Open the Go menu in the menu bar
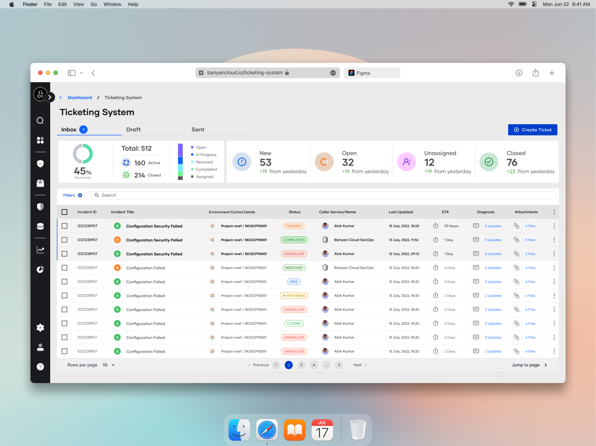The image size is (596, 446). coord(94,4)
